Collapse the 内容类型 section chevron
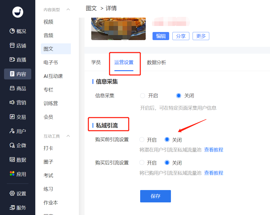The image size is (270, 215). [x=68, y=10]
